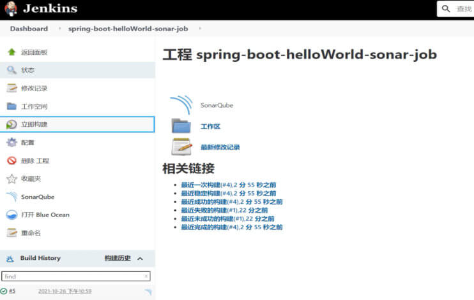Focus the find builds input
The width and height of the screenshot is (474, 300).
[x=76, y=276]
